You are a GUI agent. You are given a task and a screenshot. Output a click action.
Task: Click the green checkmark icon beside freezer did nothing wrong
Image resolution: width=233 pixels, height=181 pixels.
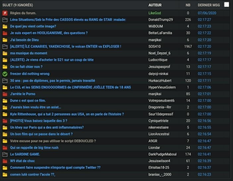[5, 74]
